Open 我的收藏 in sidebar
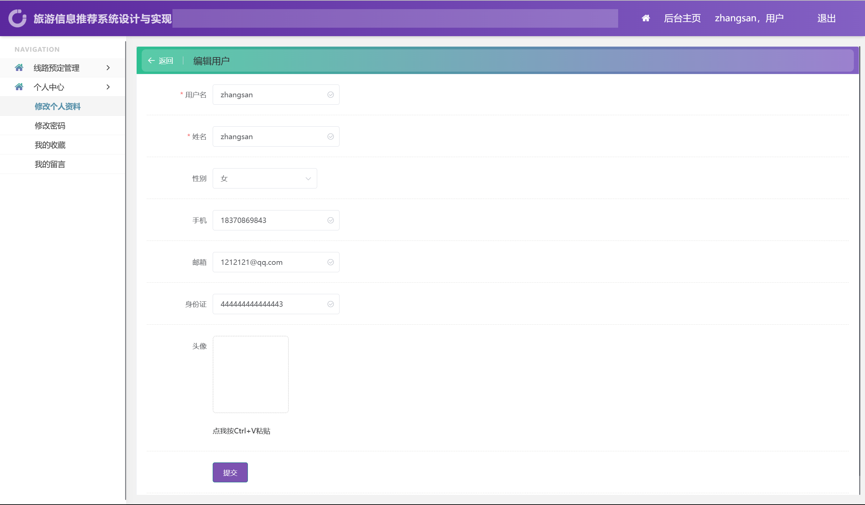Screen dimensions: 865x505 (x=63, y=145)
